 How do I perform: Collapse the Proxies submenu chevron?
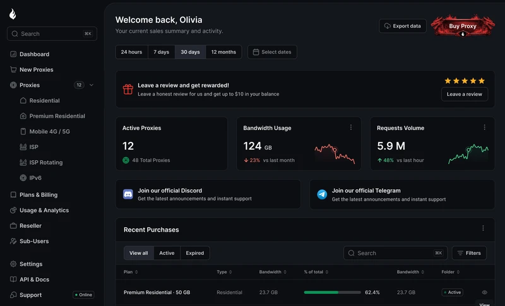(92, 85)
